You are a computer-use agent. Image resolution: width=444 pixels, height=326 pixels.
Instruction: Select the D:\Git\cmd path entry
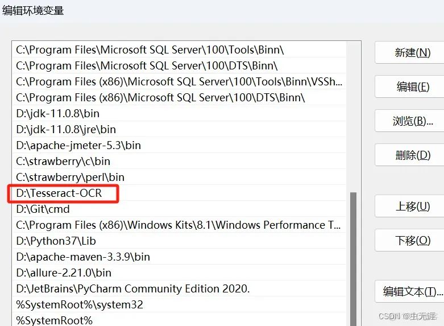pyautogui.click(x=179, y=209)
